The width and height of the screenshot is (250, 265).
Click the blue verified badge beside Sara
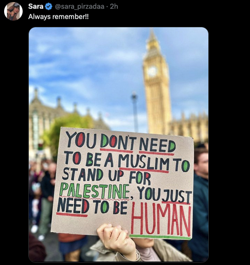48,7
